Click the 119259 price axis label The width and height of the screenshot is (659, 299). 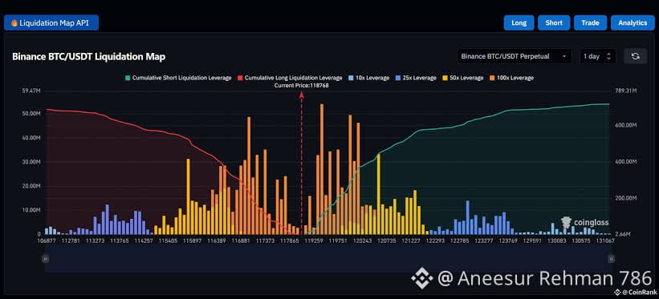(x=314, y=241)
